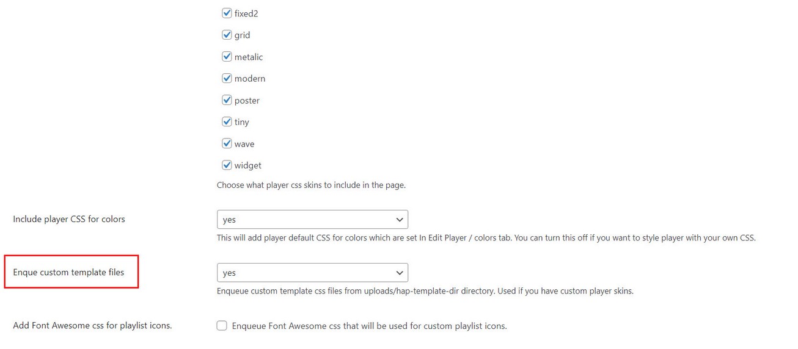Screen dimensions: 798x349
Task: Click the 'Enqueue custom template css files' help text
Action: (425, 291)
